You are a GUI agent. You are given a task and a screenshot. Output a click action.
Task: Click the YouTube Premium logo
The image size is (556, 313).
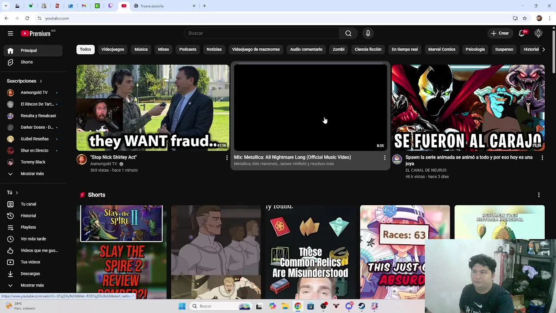(x=36, y=33)
